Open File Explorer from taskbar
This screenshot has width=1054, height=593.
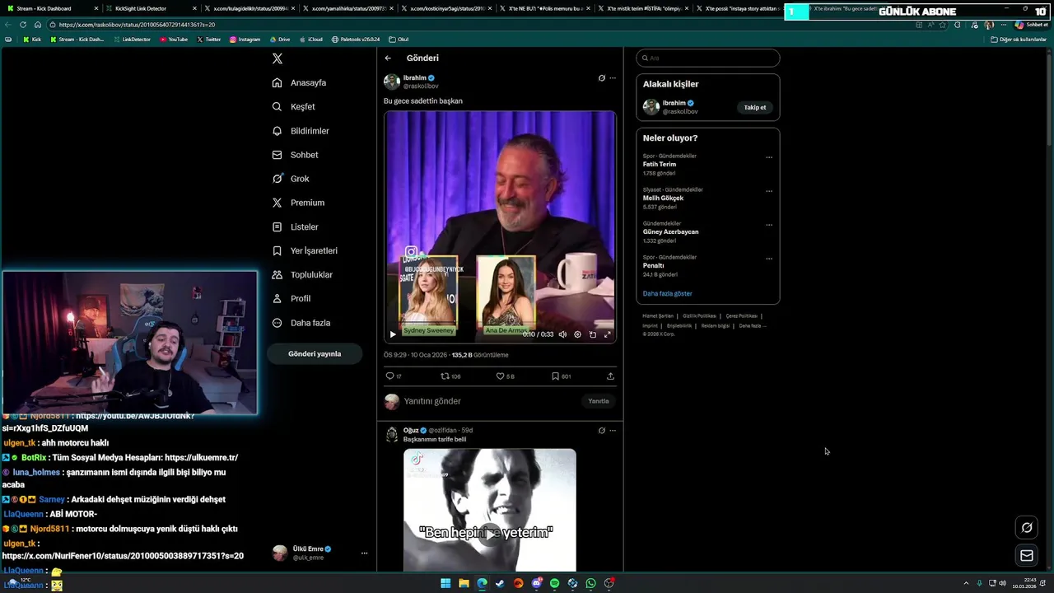click(464, 583)
